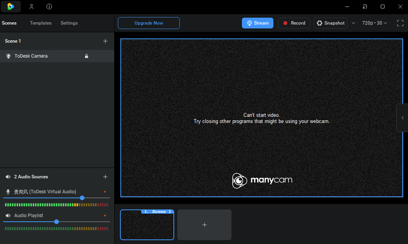Enter full screen with the fullscreen icon

[x=400, y=23]
